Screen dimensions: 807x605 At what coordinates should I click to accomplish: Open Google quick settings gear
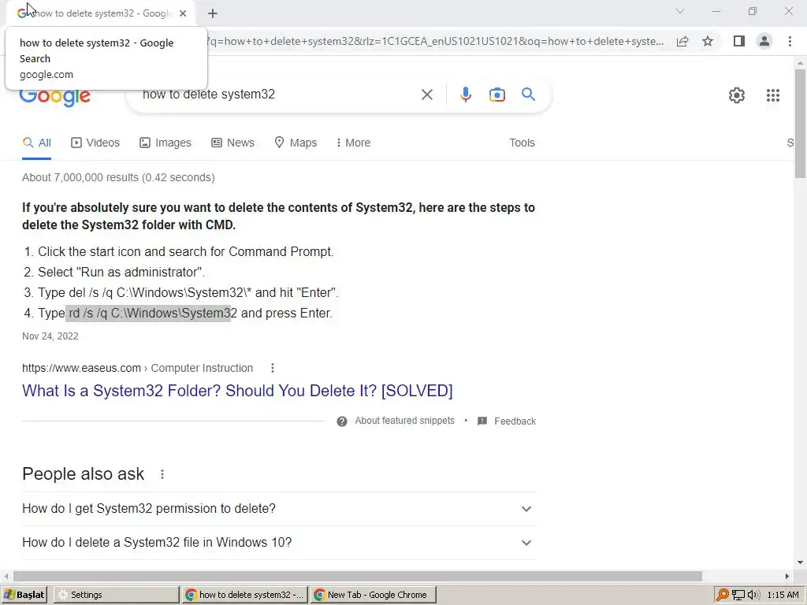pos(737,95)
